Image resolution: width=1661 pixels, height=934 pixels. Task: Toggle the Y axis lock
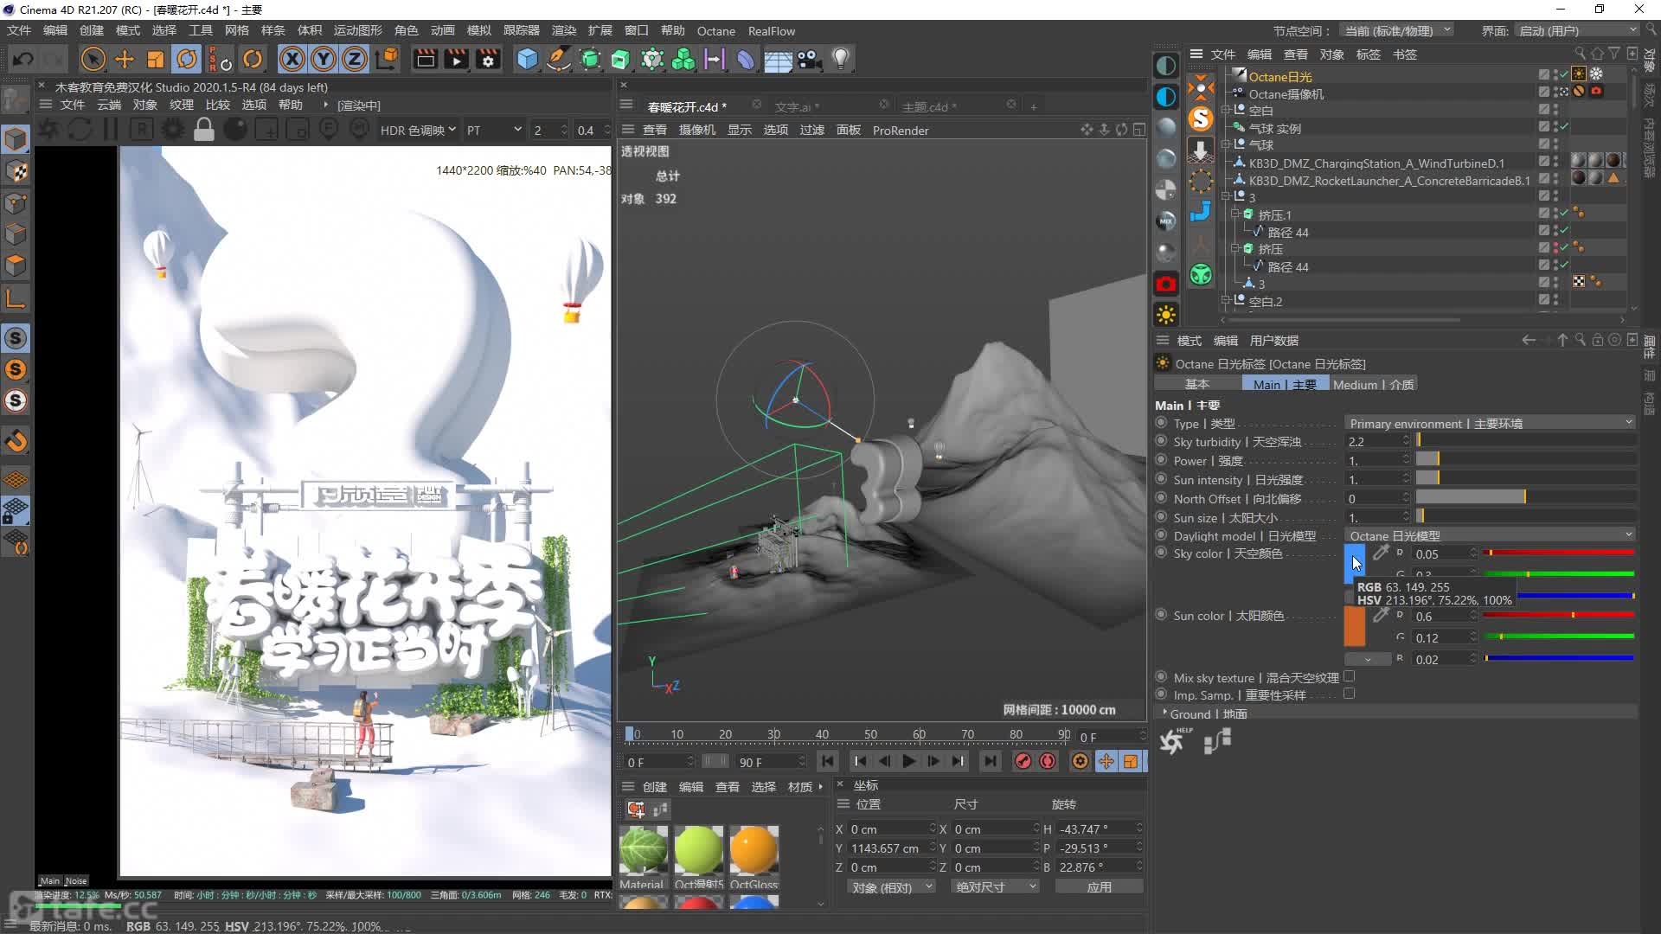pyautogui.click(x=324, y=59)
